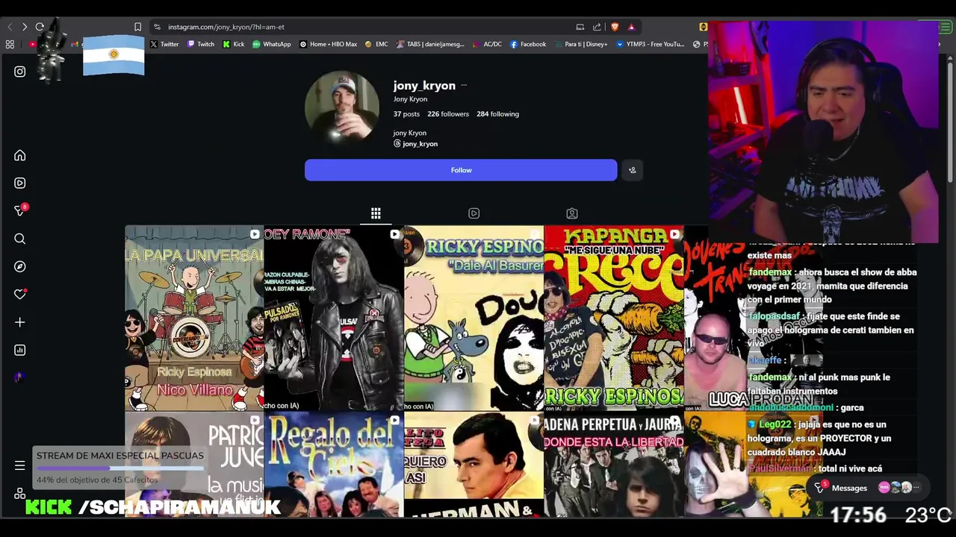Image resolution: width=956 pixels, height=537 pixels.
Task: Open 'Also from Meta' icon at sidebar bottom
Action: 20,494
